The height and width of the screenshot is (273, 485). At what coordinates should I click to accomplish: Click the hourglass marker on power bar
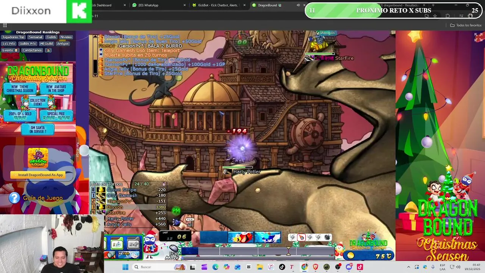pos(288,250)
